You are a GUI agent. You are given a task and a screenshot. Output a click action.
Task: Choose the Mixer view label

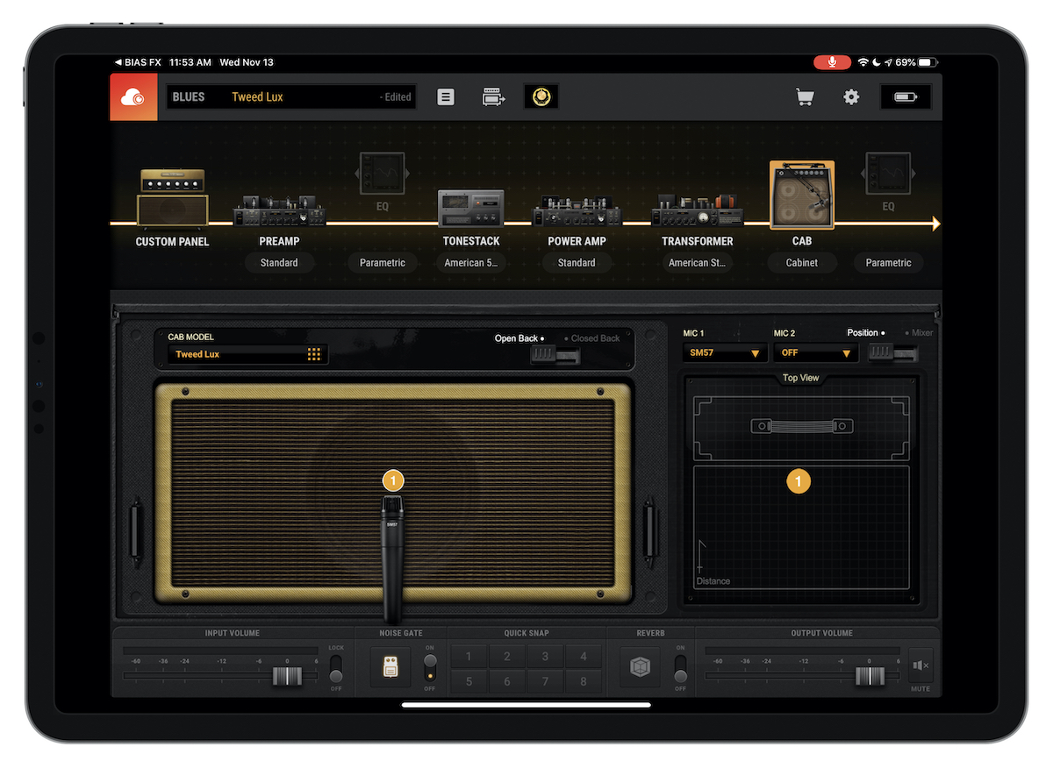(920, 333)
